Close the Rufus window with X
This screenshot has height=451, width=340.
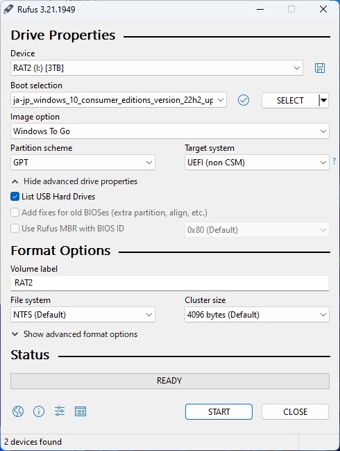click(x=323, y=9)
